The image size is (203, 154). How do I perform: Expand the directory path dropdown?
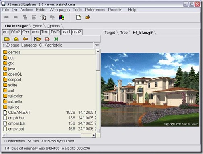click(x=97, y=45)
